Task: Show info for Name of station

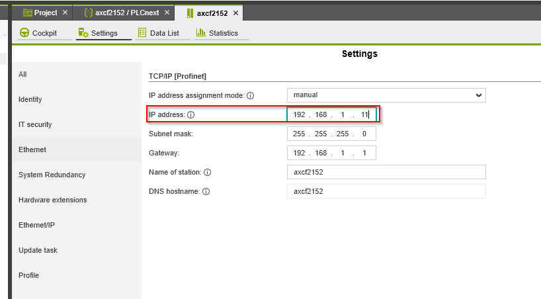Action: [x=208, y=172]
